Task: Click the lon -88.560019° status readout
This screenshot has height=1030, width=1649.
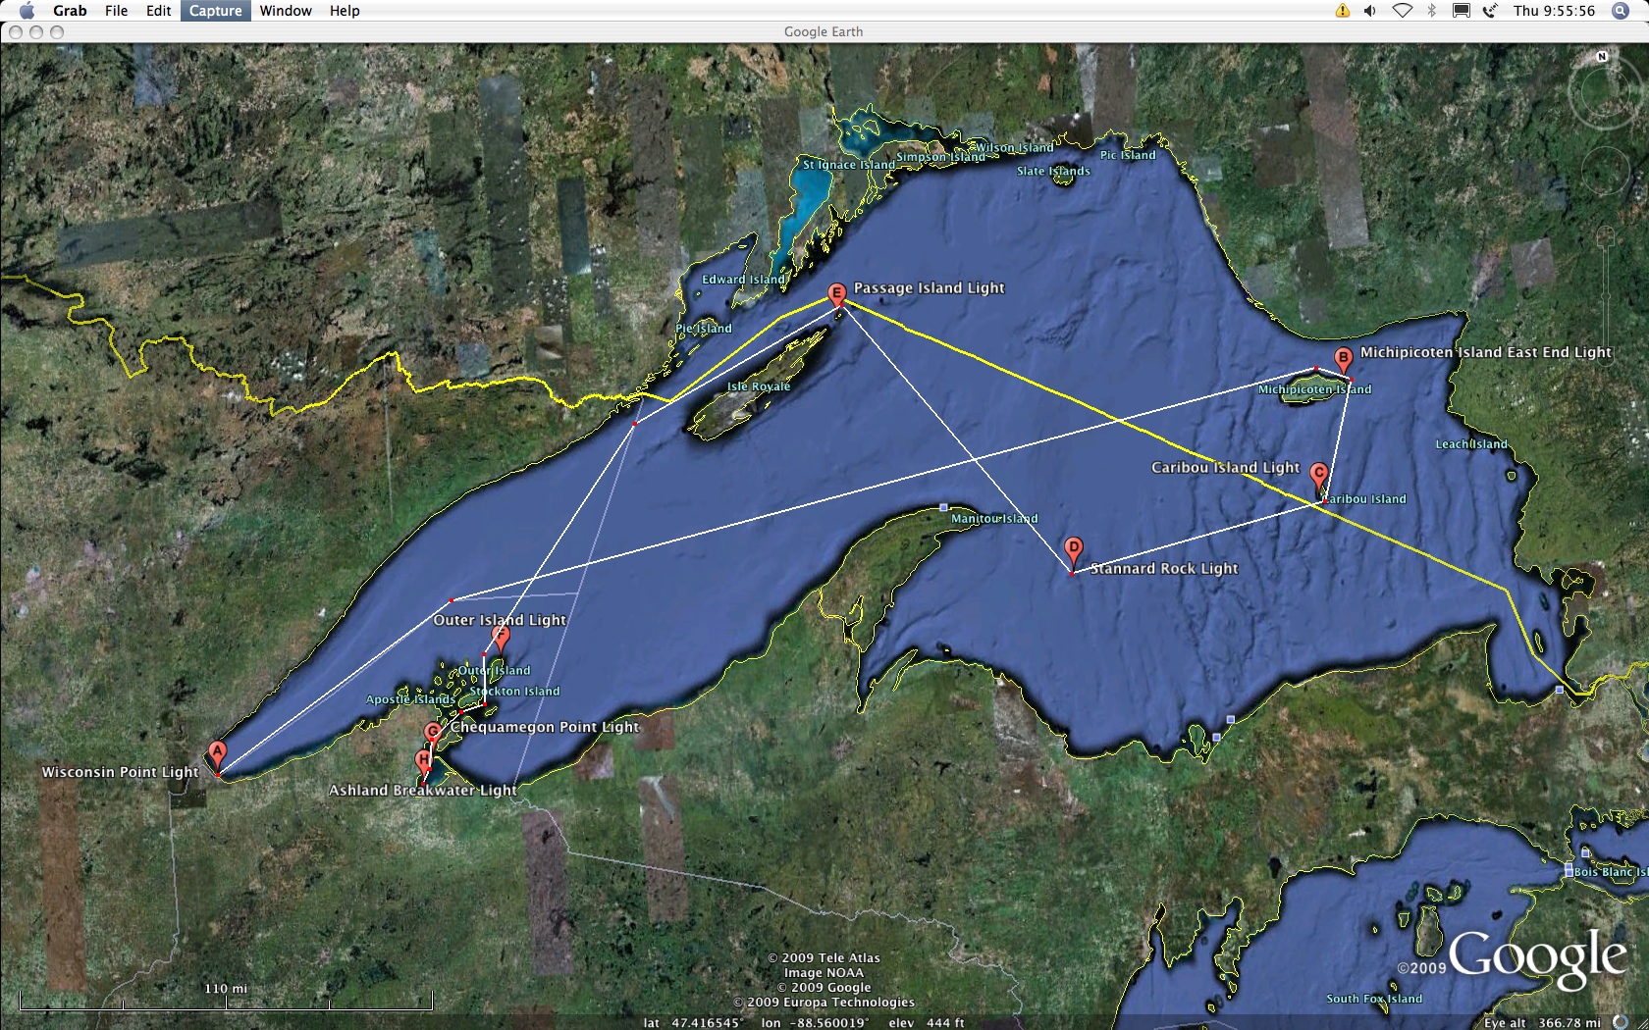Action: click(814, 1023)
